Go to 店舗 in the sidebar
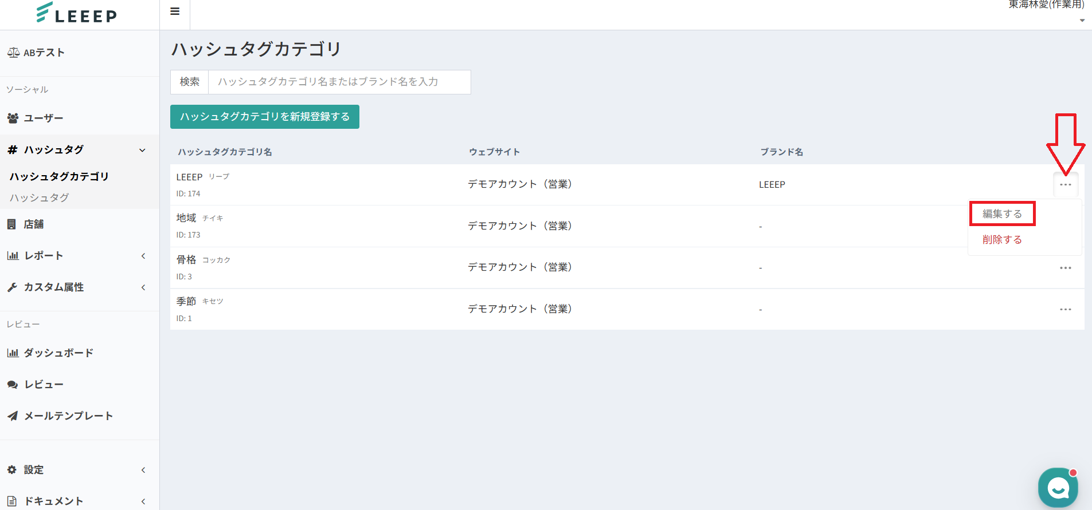This screenshot has height=510, width=1092. pos(33,224)
